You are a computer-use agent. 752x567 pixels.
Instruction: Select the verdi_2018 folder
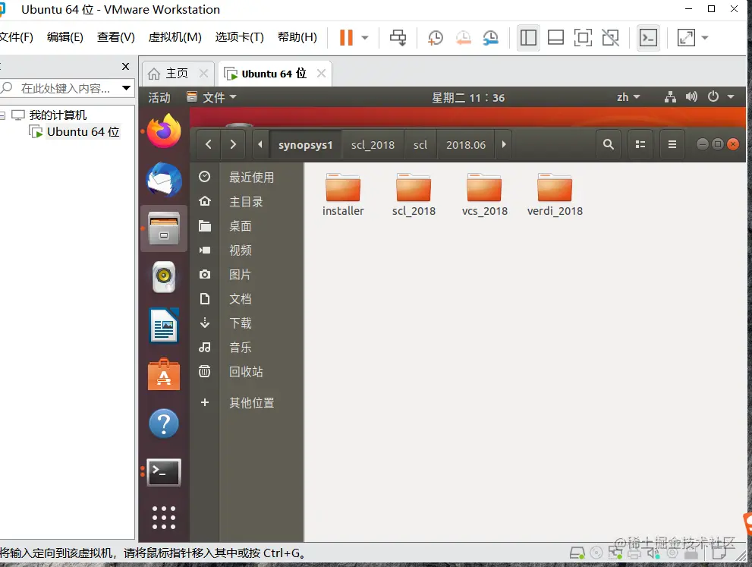pos(555,195)
